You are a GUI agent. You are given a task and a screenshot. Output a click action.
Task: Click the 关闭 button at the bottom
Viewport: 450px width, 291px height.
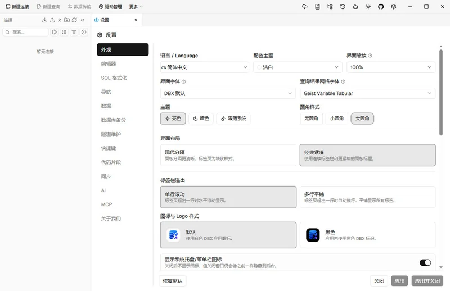[x=379, y=281]
